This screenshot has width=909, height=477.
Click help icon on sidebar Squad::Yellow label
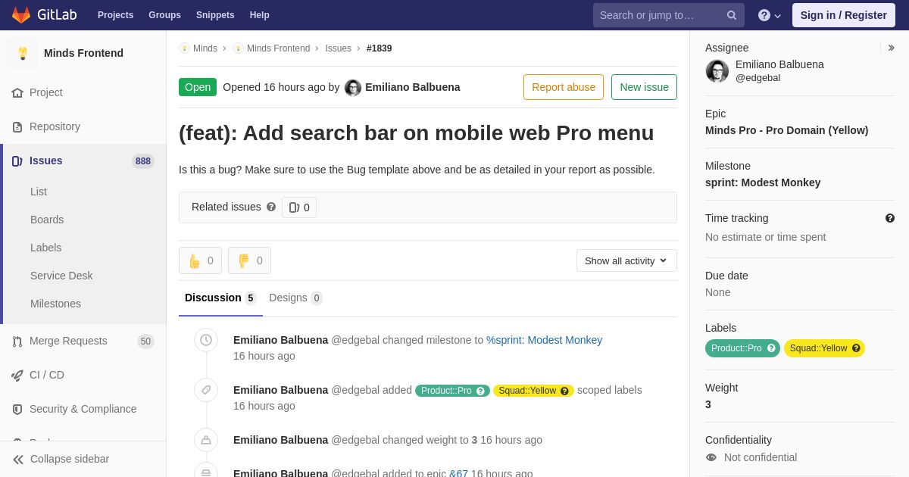pyautogui.click(x=856, y=348)
